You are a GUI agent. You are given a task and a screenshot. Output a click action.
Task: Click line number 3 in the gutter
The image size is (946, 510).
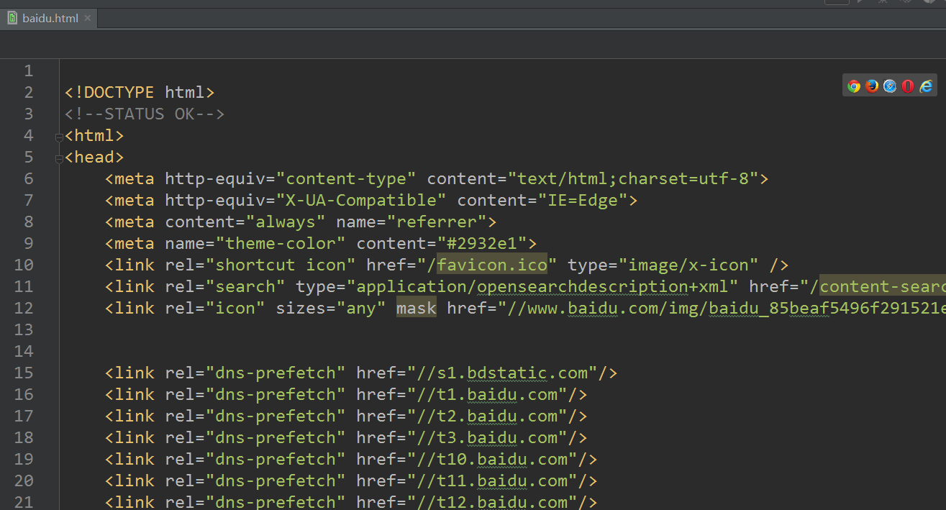pos(28,114)
